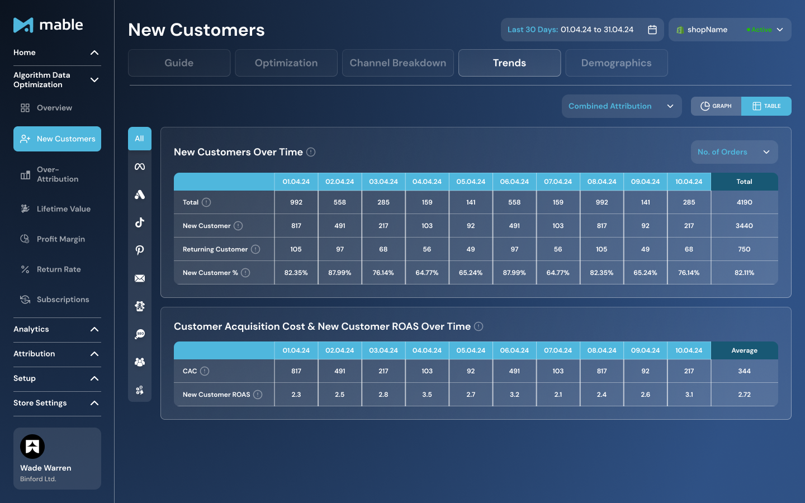Expand the Attribution section

coord(57,354)
